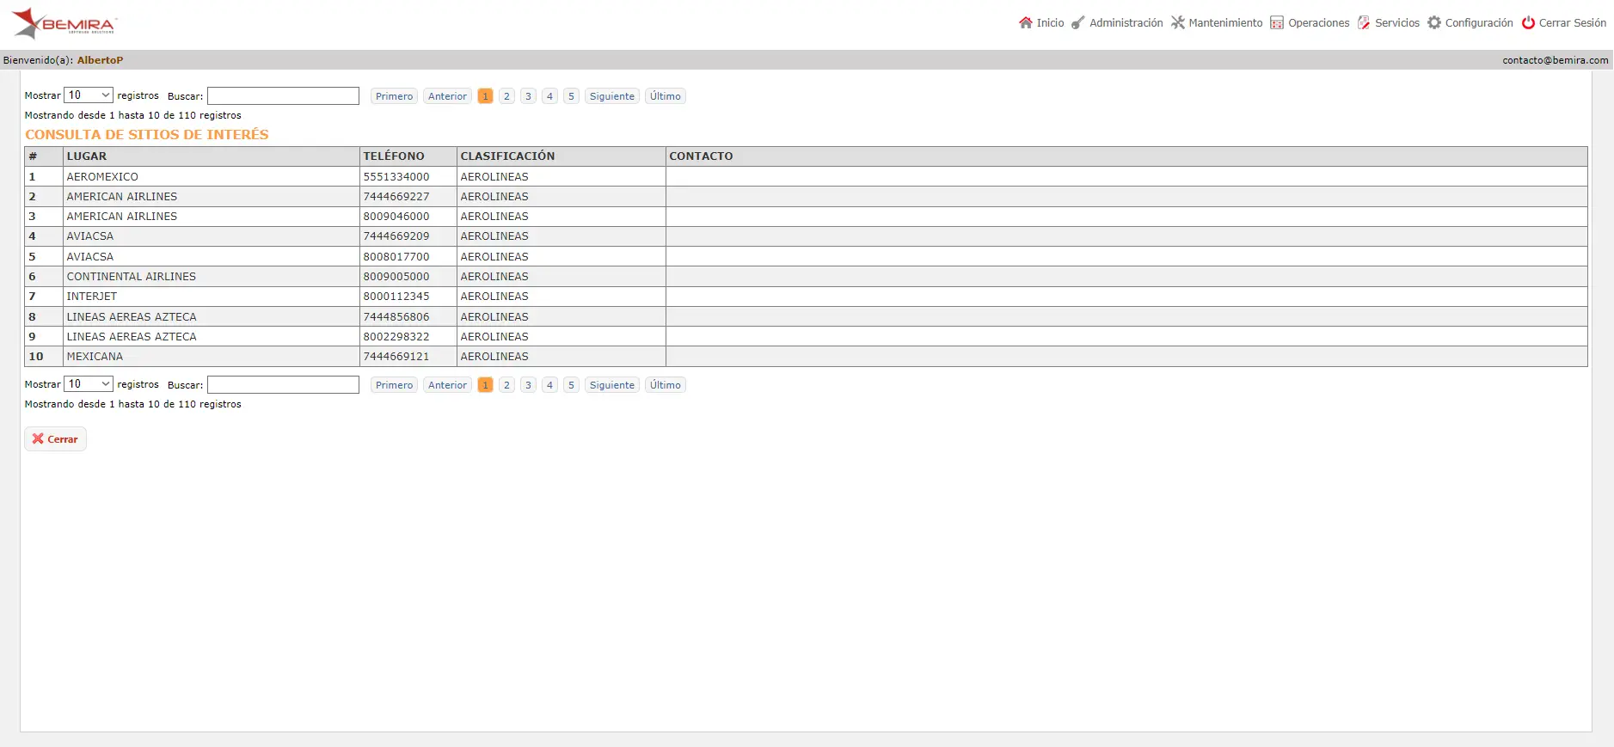Viewport: 1614px width, 747px height.
Task: Click phone number 5551334000
Action: (396, 177)
